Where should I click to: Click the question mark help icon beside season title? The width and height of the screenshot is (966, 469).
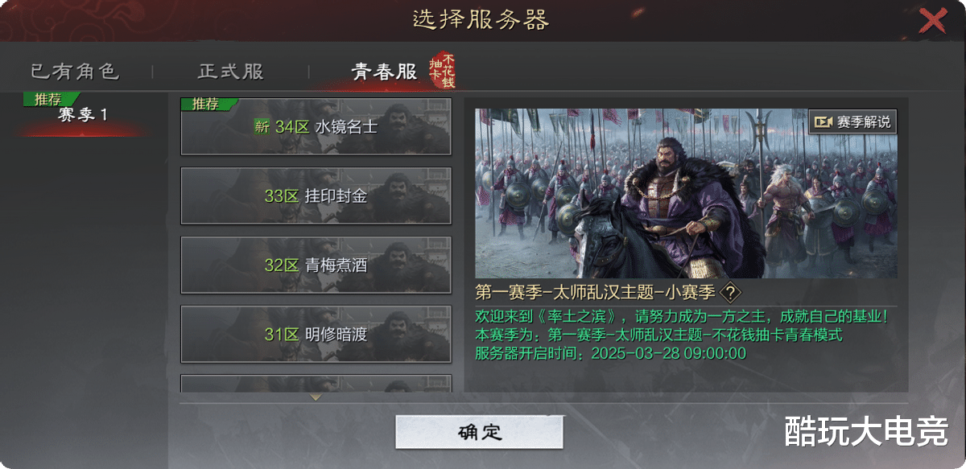[729, 293]
